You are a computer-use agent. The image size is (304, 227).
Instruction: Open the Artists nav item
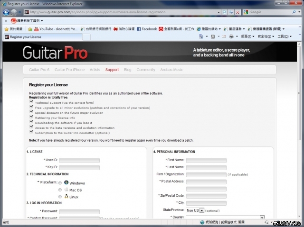point(95,70)
